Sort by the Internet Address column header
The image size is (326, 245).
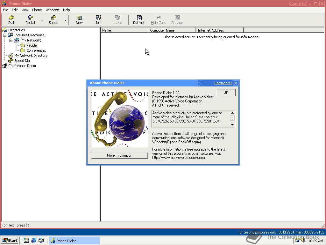click(x=220, y=30)
